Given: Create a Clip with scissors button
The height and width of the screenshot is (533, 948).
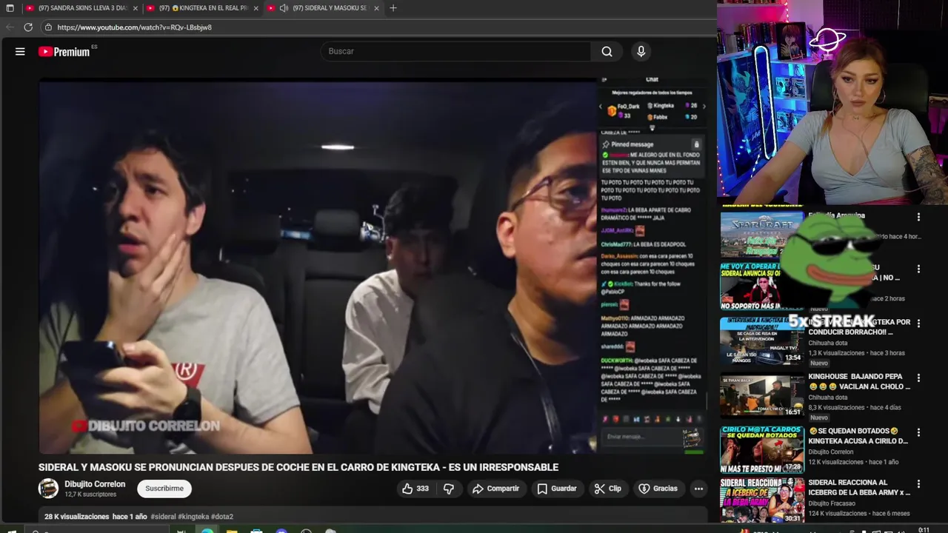Looking at the screenshot, I should click(x=608, y=489).
